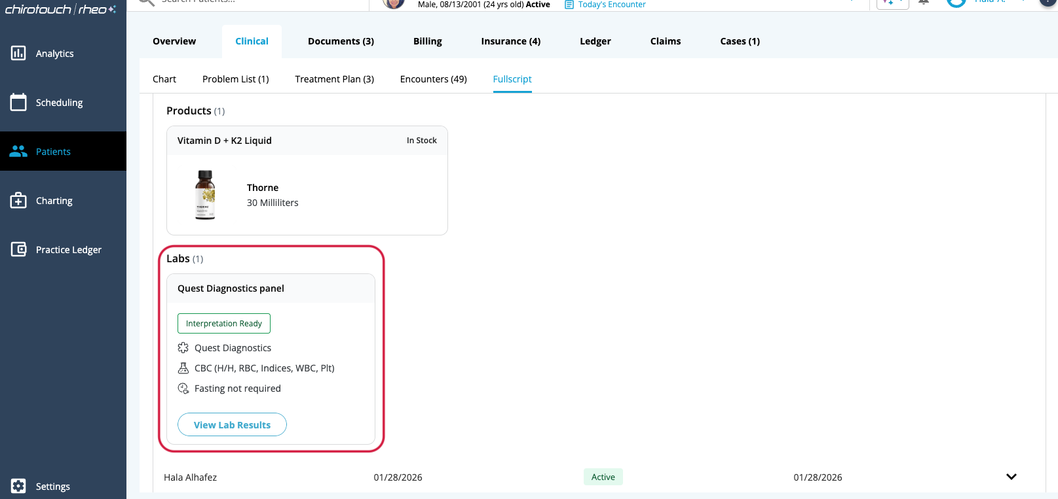1058x499 pixels.
Task: Click the Vitamin D + K2 bottle thumbnail
Action: pos(205,195)
